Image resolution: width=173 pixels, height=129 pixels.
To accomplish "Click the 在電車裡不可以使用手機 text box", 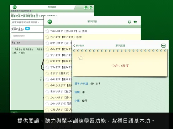I will click(x=27, y=22).
